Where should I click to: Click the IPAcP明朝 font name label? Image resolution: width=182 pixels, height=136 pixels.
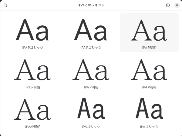pos(33,127)
